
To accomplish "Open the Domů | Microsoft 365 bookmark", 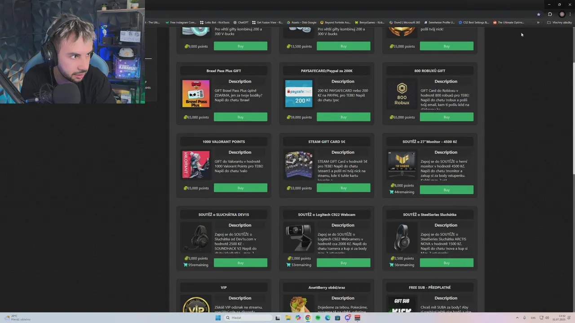I will [x=405, y=22].
